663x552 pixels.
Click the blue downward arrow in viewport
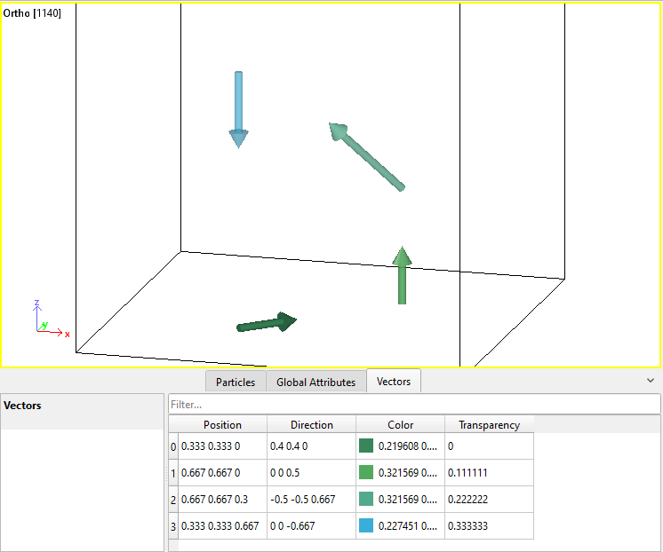click(237, 106)
